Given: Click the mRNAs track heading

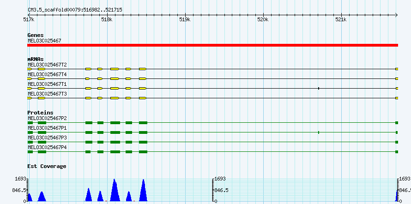Looking at the screenshot, I should click(36, 60).
